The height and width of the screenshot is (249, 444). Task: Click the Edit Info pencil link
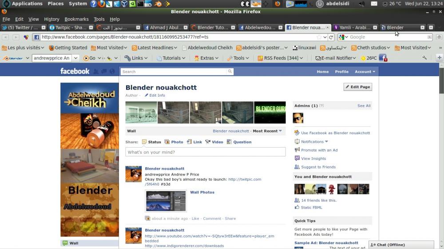[x=155, y=95]
